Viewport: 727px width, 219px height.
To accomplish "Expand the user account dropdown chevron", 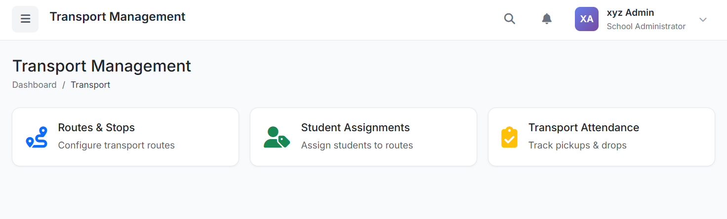I will (x=703, y=20).
